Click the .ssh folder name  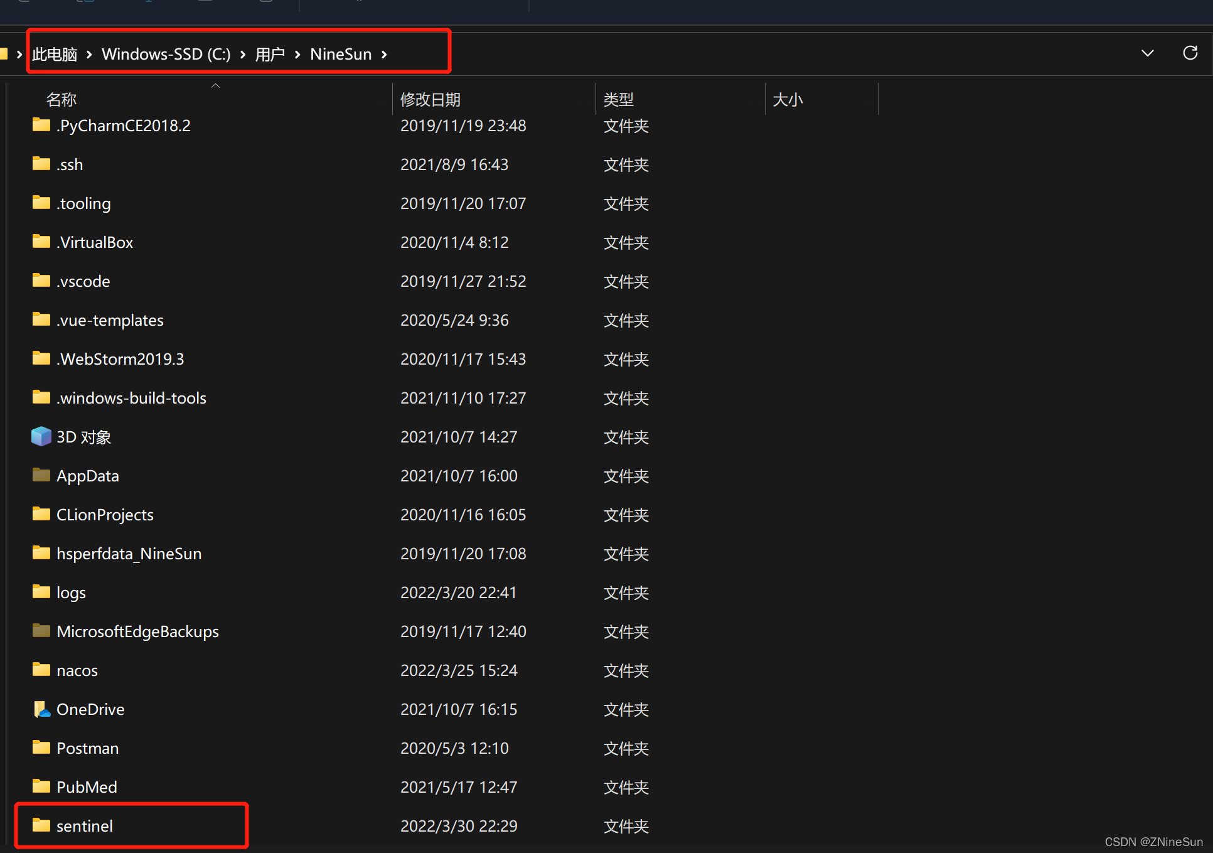(x=70, y=164)
